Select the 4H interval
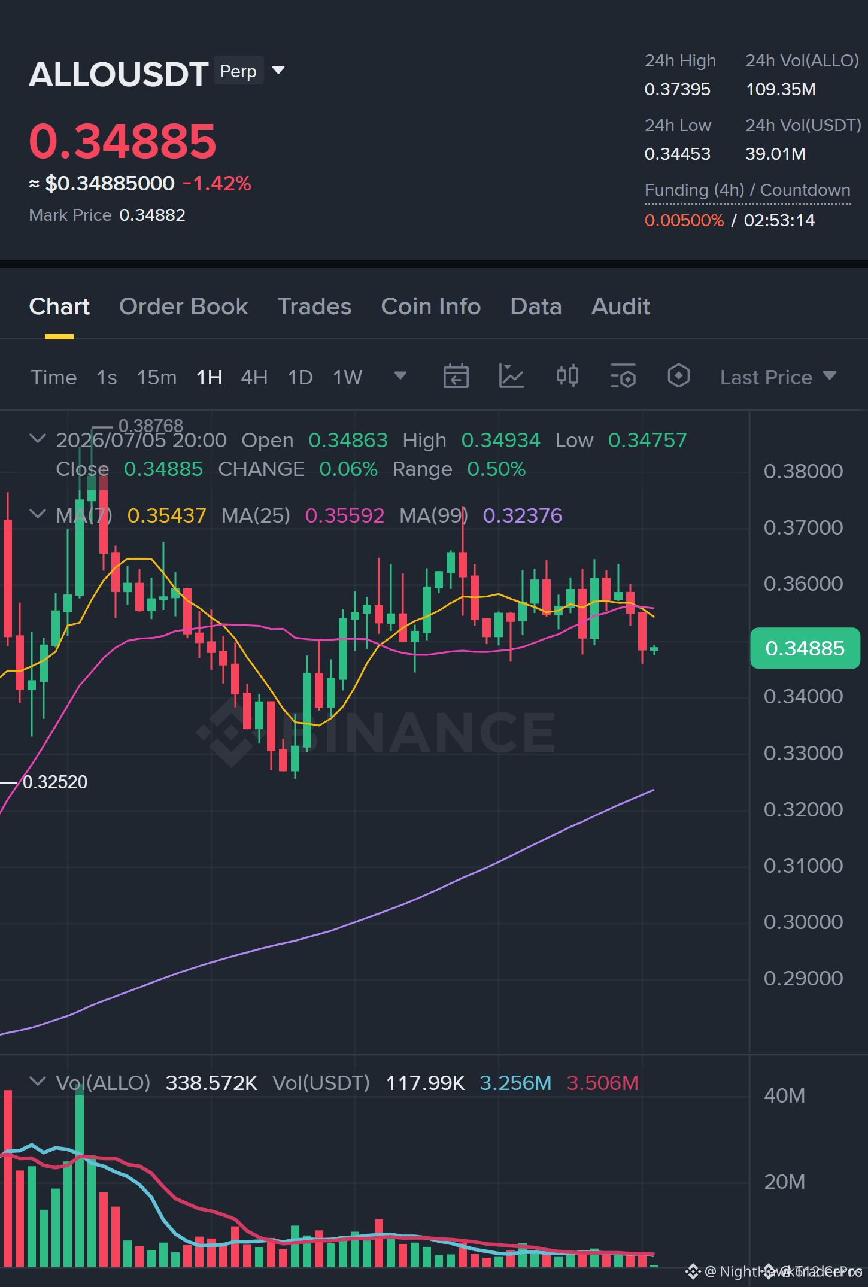 pyautogui.click(x=254, y=377)
